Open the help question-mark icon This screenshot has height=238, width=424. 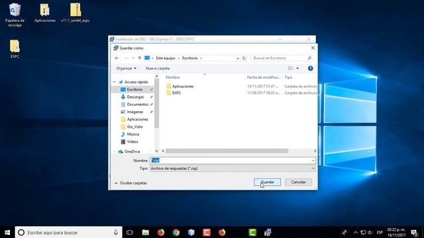coord(311,68)
